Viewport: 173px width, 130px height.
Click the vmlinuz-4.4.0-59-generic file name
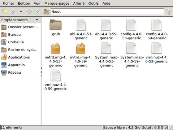[56, 87]
